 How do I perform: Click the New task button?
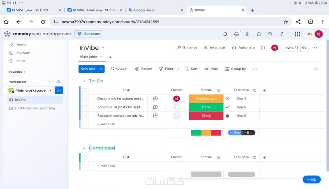tap(88, 69)
